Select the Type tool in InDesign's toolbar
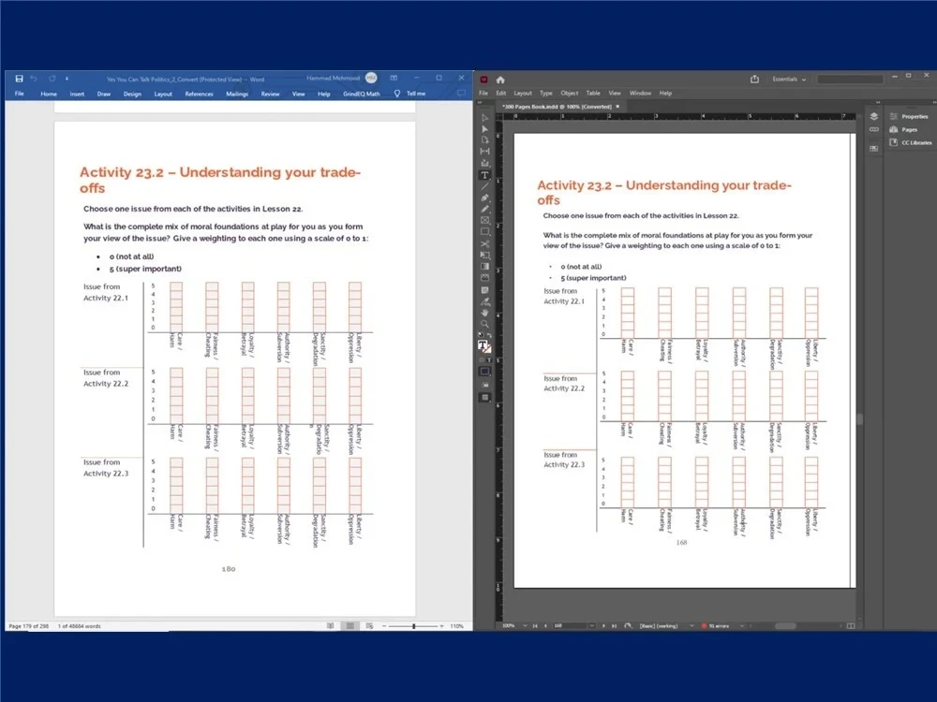The height and width of the screenshot is (702, 937). click(484, 174)
